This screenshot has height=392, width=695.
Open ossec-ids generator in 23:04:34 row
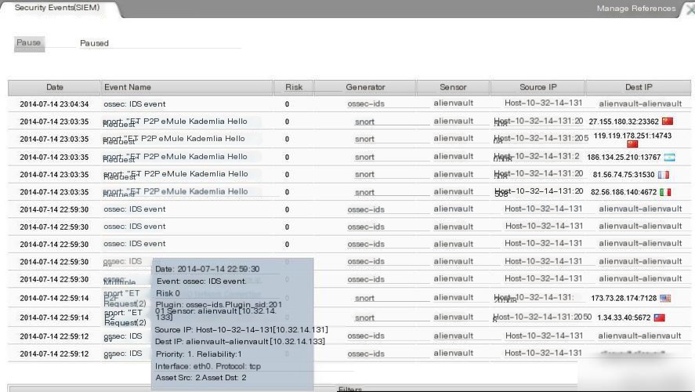click(x=366, y=103)
